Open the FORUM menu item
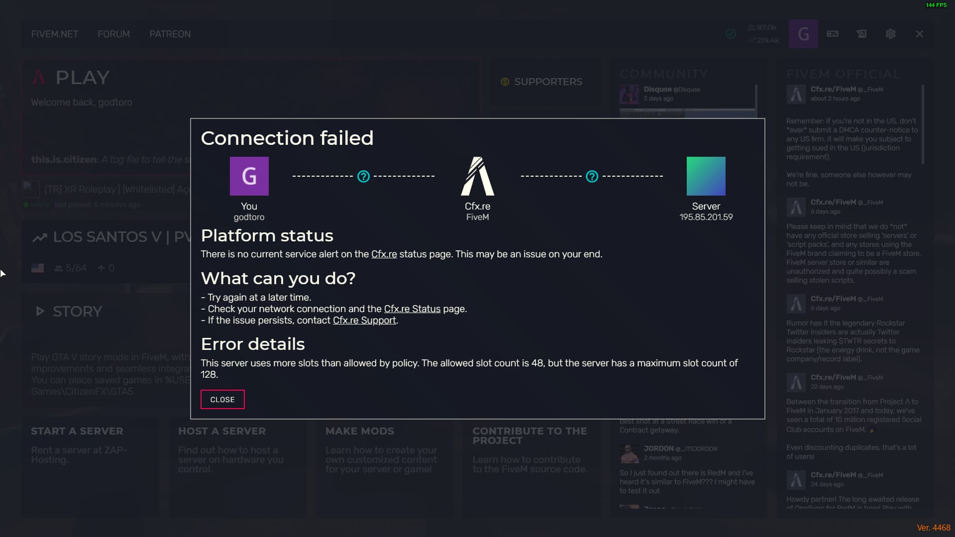The height and width of the screenshot is (537, 955). coord(113,34)
